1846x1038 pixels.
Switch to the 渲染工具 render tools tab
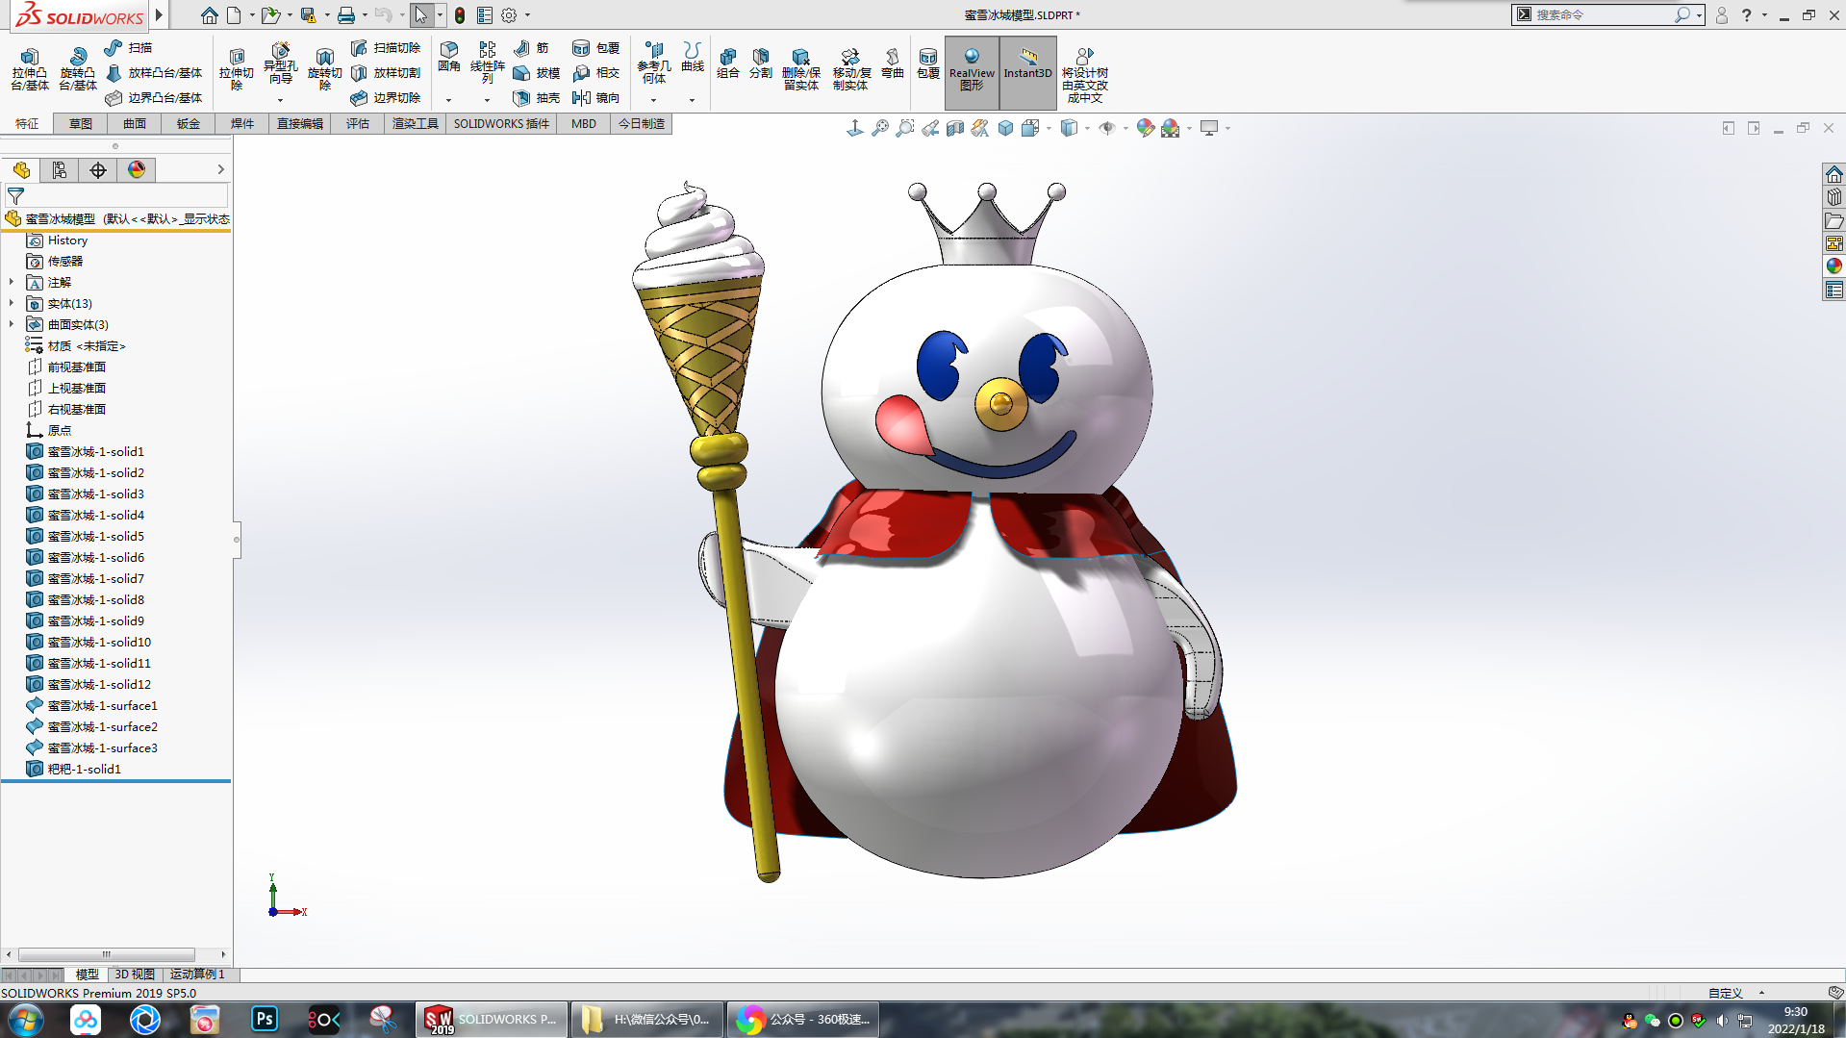click(416, 124)
